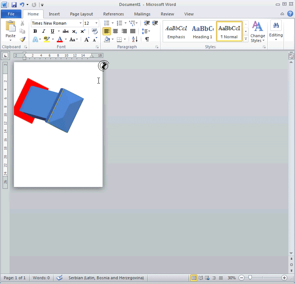Toggle Show/Hide paragraph marks
Screen dimensions: 295x284
pos(147,39)
